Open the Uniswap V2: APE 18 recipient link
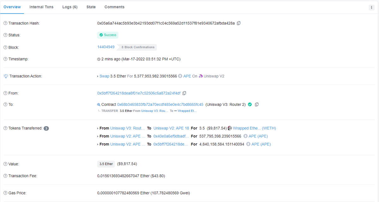 (x=171, y=128)
